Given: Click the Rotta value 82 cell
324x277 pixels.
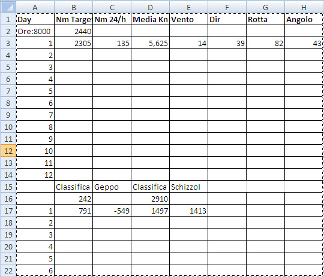Looking at the screenshot, I should click(265, 43).
